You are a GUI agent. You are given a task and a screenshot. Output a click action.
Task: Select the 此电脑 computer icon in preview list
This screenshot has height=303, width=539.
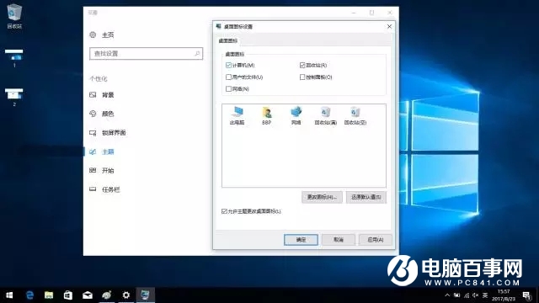tap(237, 116)
